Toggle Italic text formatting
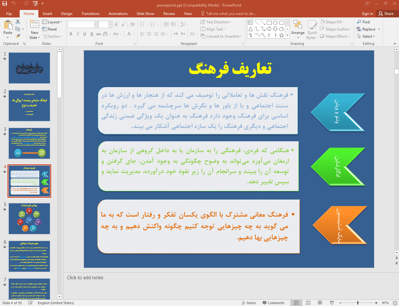Screen dimensions: 399x306 (78, 34)
